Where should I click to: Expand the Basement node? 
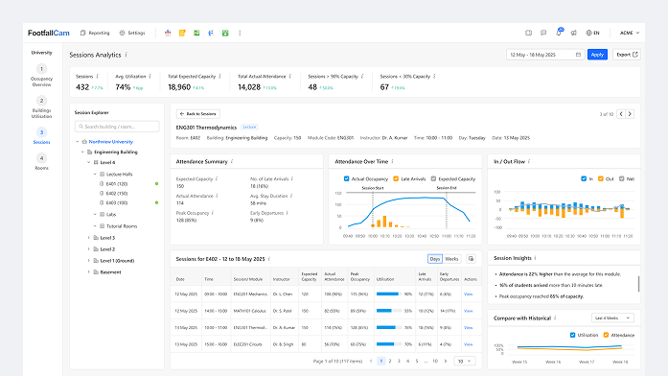click(88, 272)
